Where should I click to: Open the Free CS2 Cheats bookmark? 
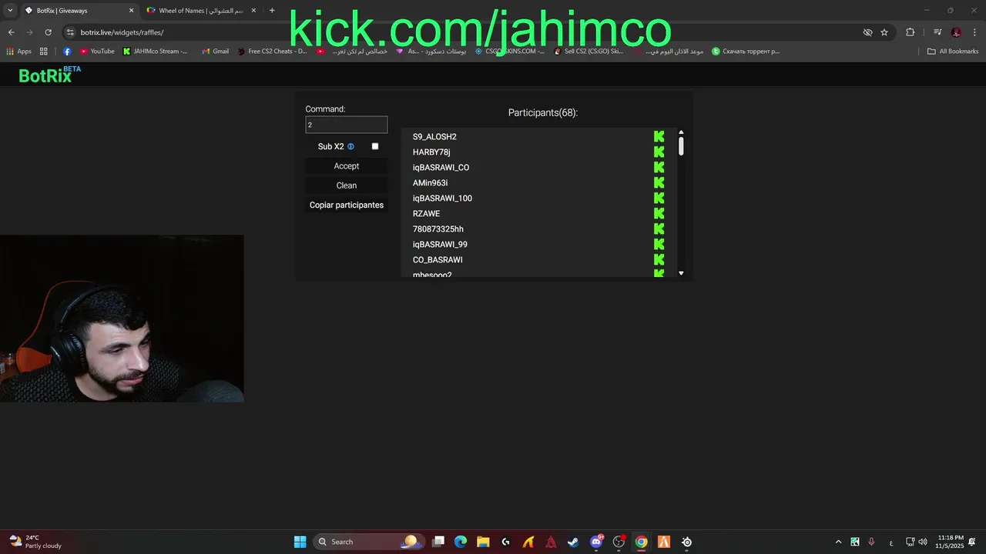click(x=272, y=52)
